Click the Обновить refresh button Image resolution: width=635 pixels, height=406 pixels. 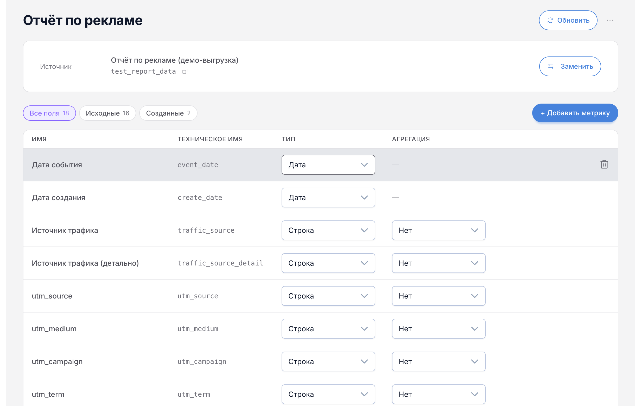(x=568, y=20)
